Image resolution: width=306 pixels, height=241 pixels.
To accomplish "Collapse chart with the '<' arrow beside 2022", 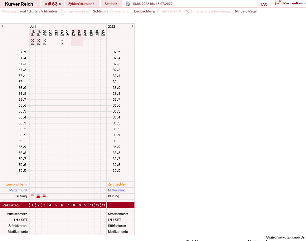I will [x=132, y=26].
